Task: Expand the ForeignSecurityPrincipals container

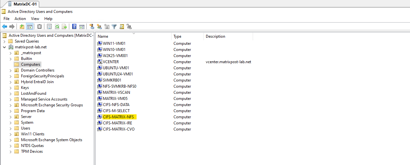Action: [10, 76]
